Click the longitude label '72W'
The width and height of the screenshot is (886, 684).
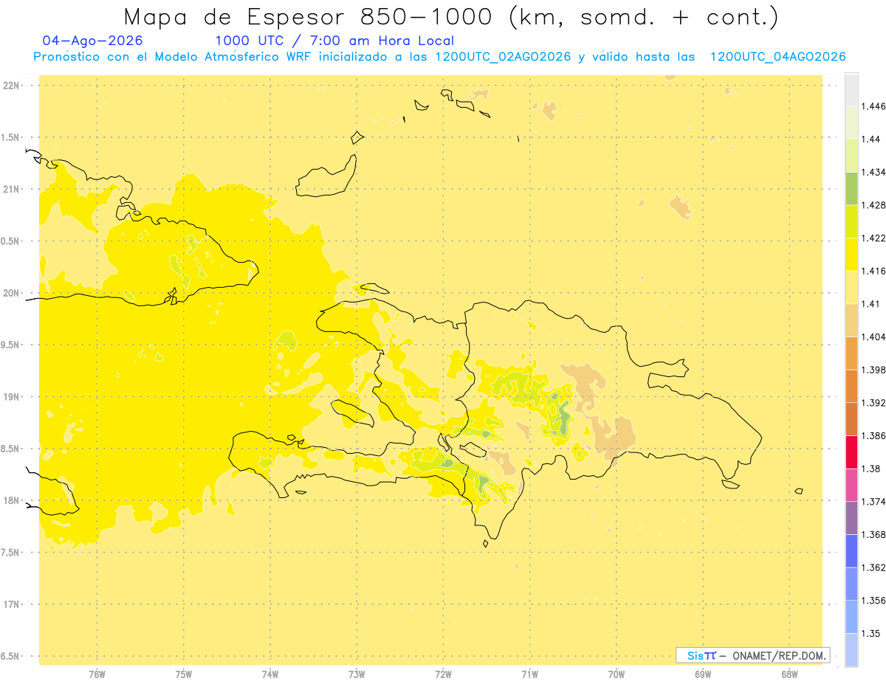tap(444, 674)
